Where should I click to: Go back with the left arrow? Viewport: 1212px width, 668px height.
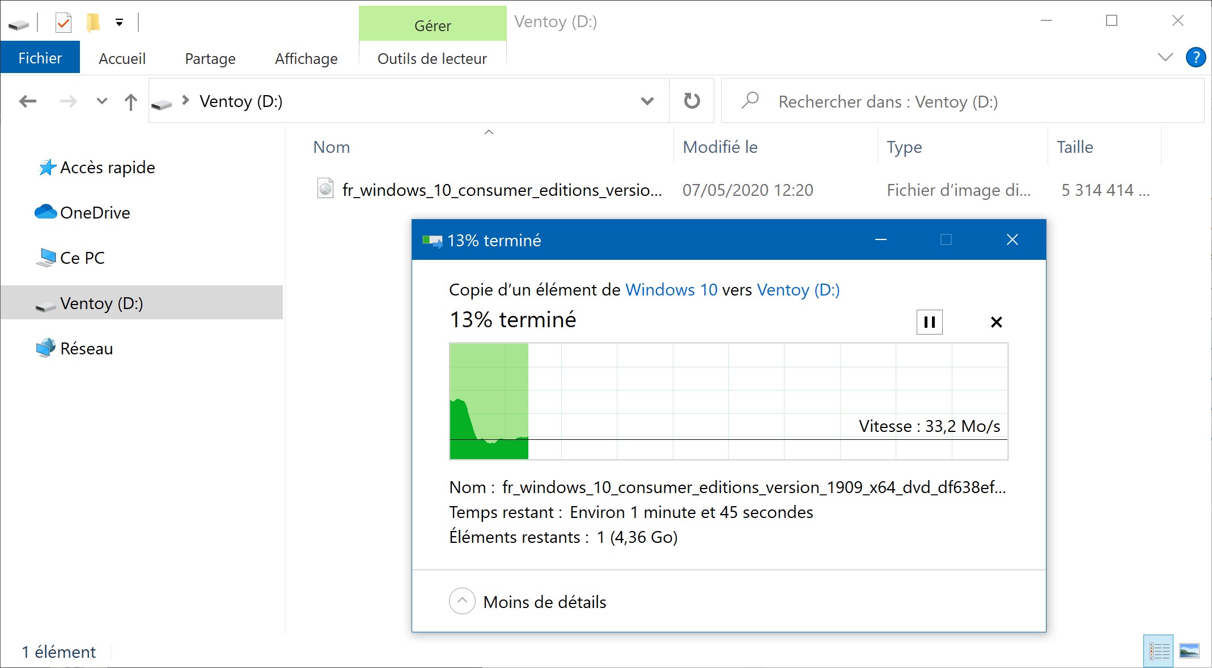pos(28,101)
